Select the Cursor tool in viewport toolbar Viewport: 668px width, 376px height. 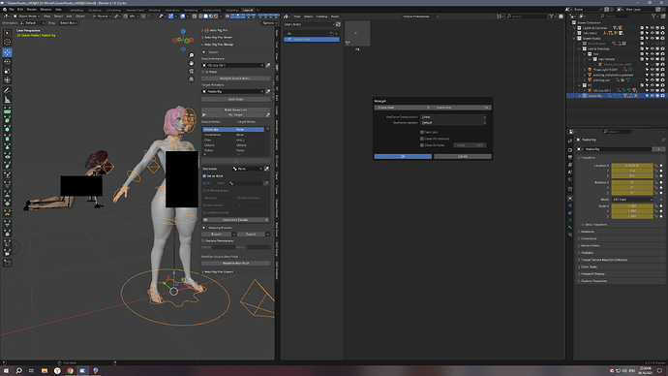[x=7, y=43]
